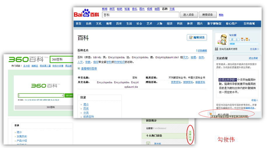Click the creator name endlesssoul in 360百科
Image resolution: width=271 pixels, height=148 pixels.
[160, 128]
